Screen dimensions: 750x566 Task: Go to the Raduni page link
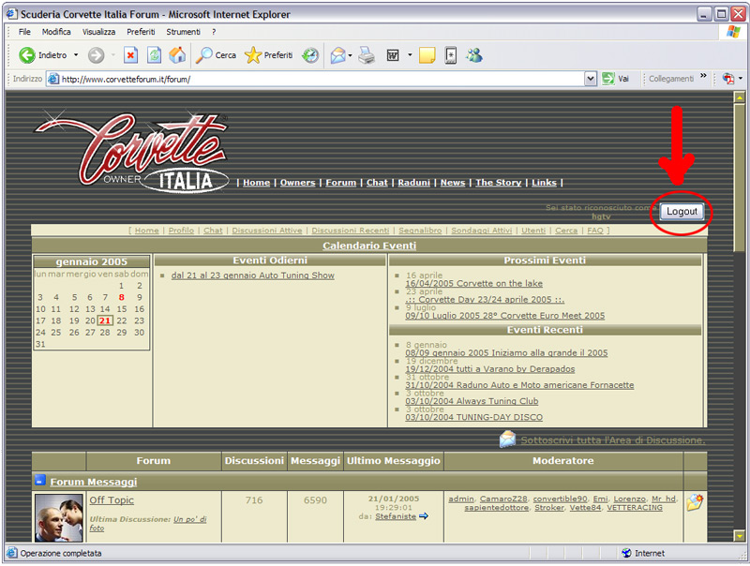pyautogui.click(x=413, y=183)
